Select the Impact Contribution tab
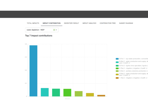Viewport: 148px width, 111px height. point(52,23)
